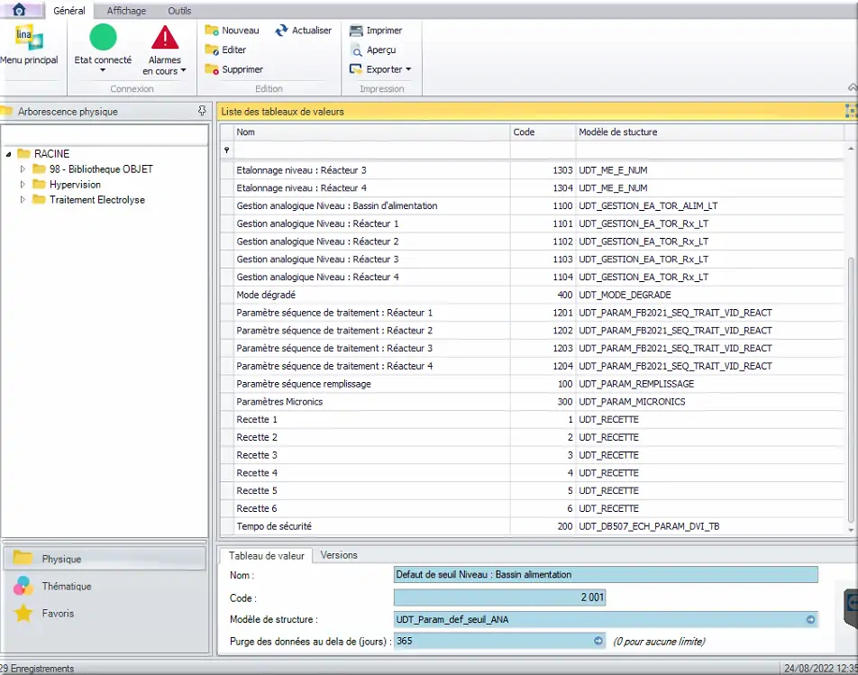The height and width of the screenshot is (675, 858).
Task: Select the row 'Mode dégradé'
Action: (533, 295)
